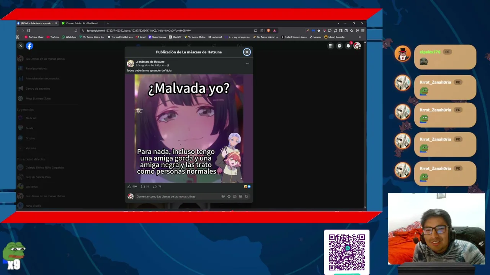This screenshot has width=490, height=275.
Task: Attach a photo to the comment
Action: pos(235,196)
